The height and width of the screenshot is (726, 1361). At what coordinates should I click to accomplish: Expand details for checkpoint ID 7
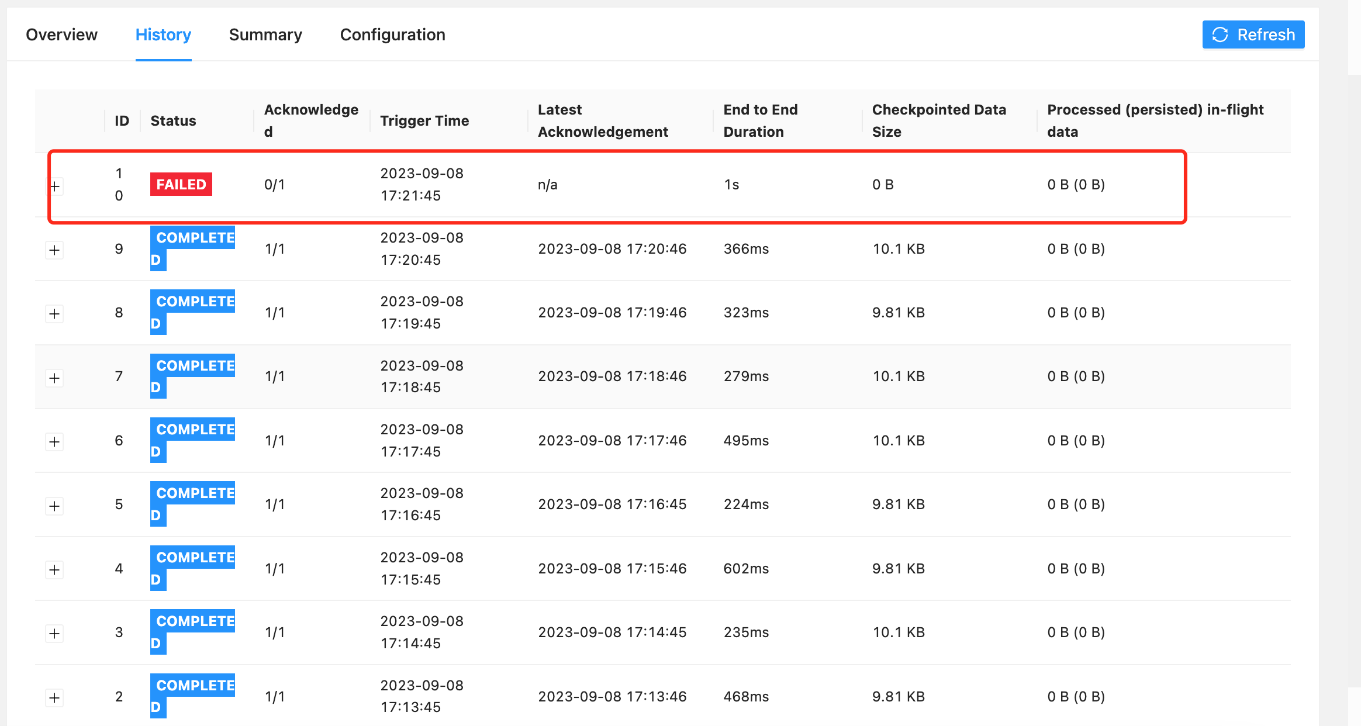tap(54, 378)
